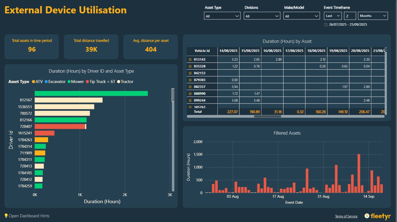Toggle the Tractor legend entry
Image resolution: width=397 pixels, height=222 pixels.
click(x=125, y=82)
